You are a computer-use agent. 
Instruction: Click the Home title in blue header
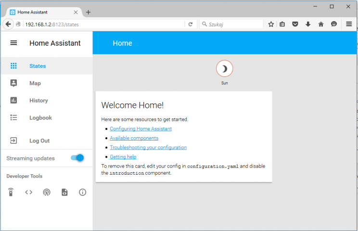point(122,43)
